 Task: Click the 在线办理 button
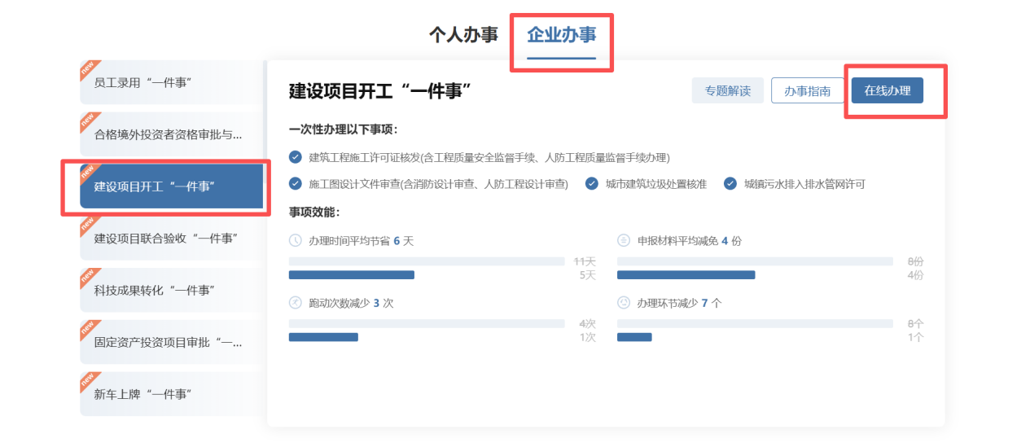[x=887, y=90]
